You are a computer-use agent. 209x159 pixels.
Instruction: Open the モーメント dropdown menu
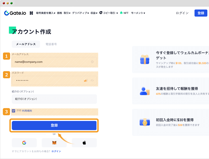pos(138,13)
